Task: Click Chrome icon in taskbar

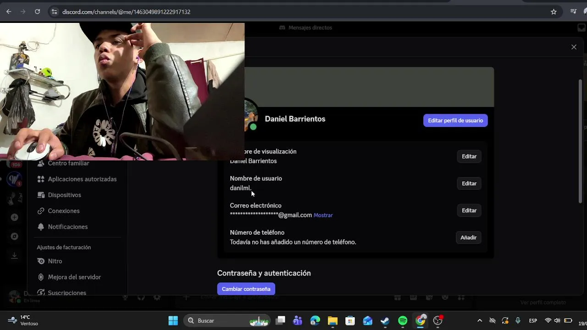Action: click(x=420, y=320)
